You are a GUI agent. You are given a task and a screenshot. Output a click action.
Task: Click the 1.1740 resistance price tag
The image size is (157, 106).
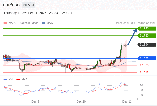coord(147,29)
